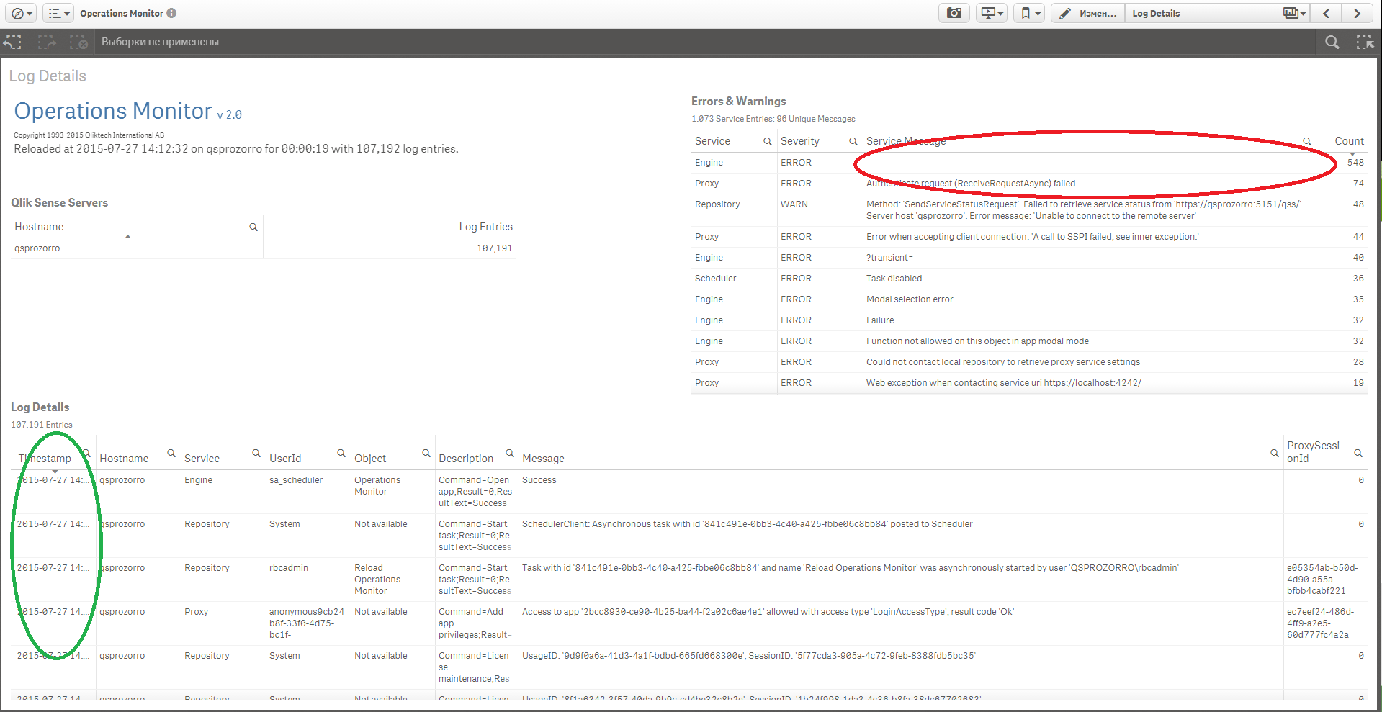Open the stories monitor dropdown
Viewport: 1382px width, 712px height.
(x=992, y=13)
